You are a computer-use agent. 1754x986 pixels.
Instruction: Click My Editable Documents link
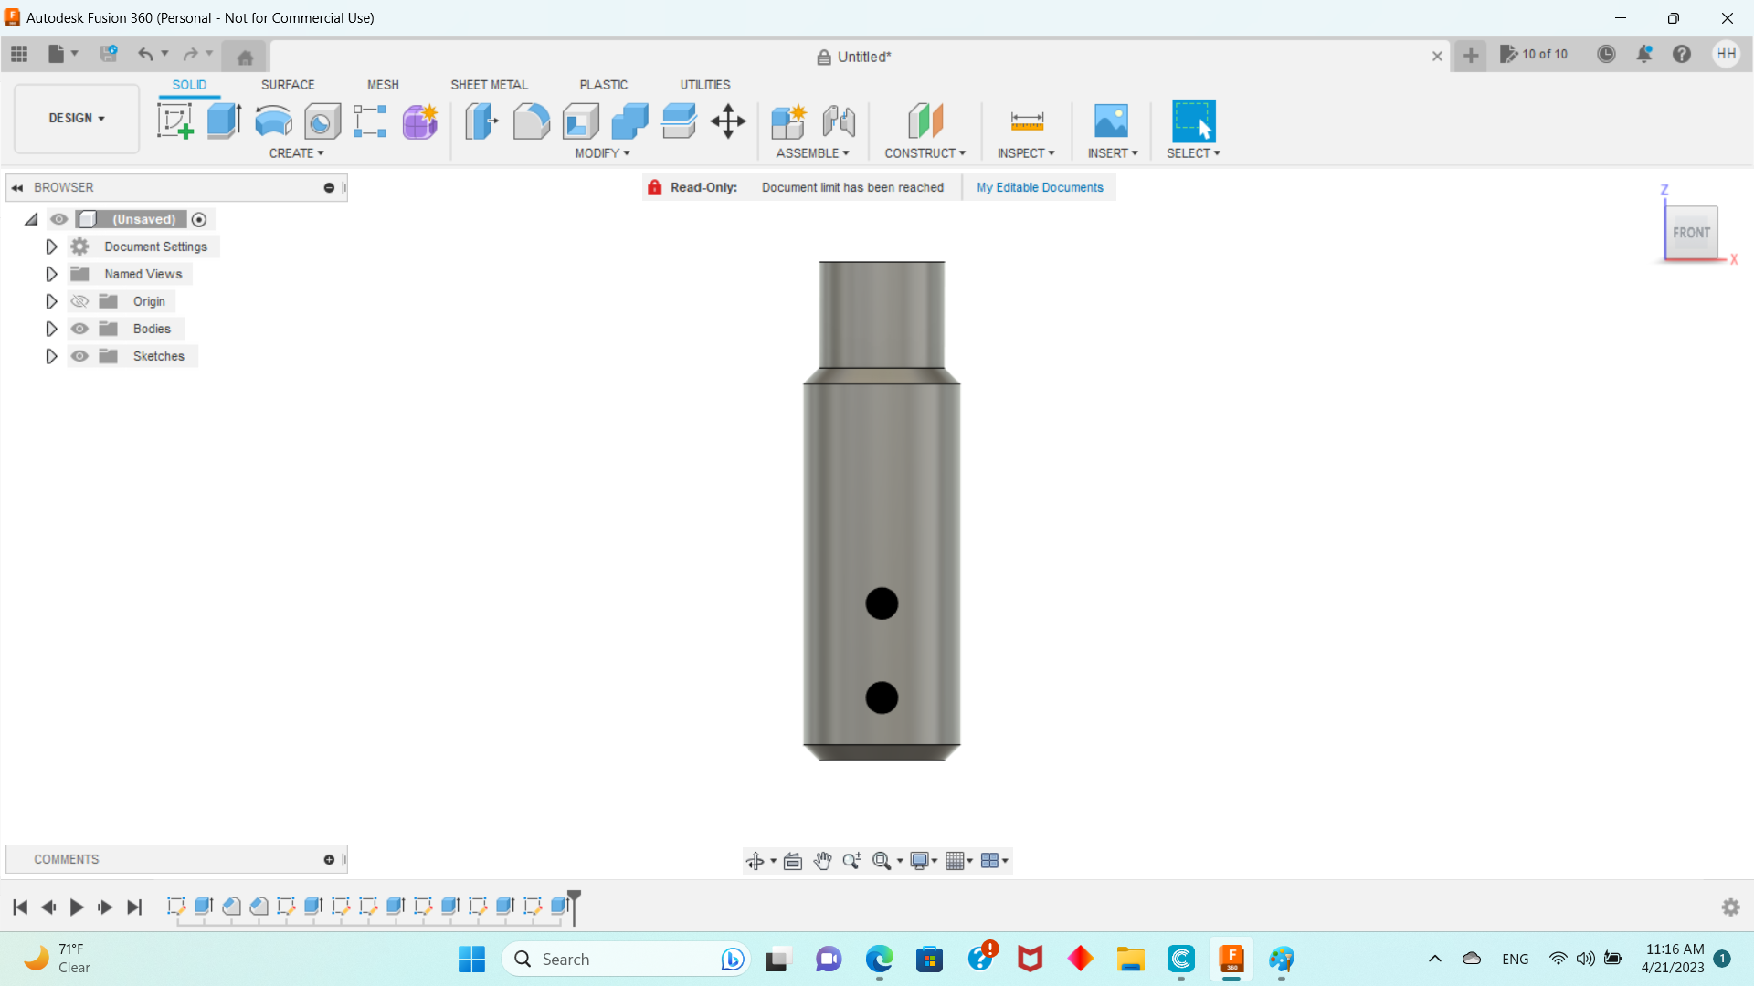1040,187
